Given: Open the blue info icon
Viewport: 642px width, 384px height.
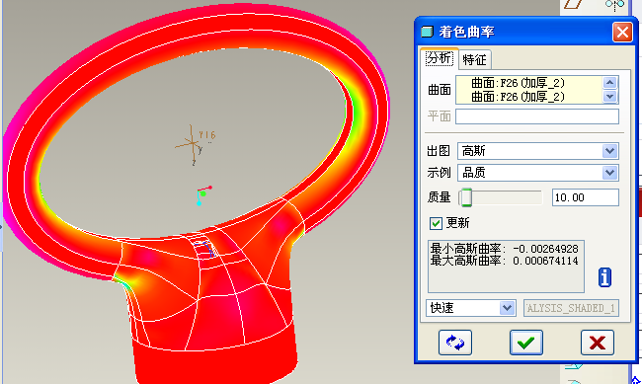Looking at the screenshot, I should click(604, 277).
